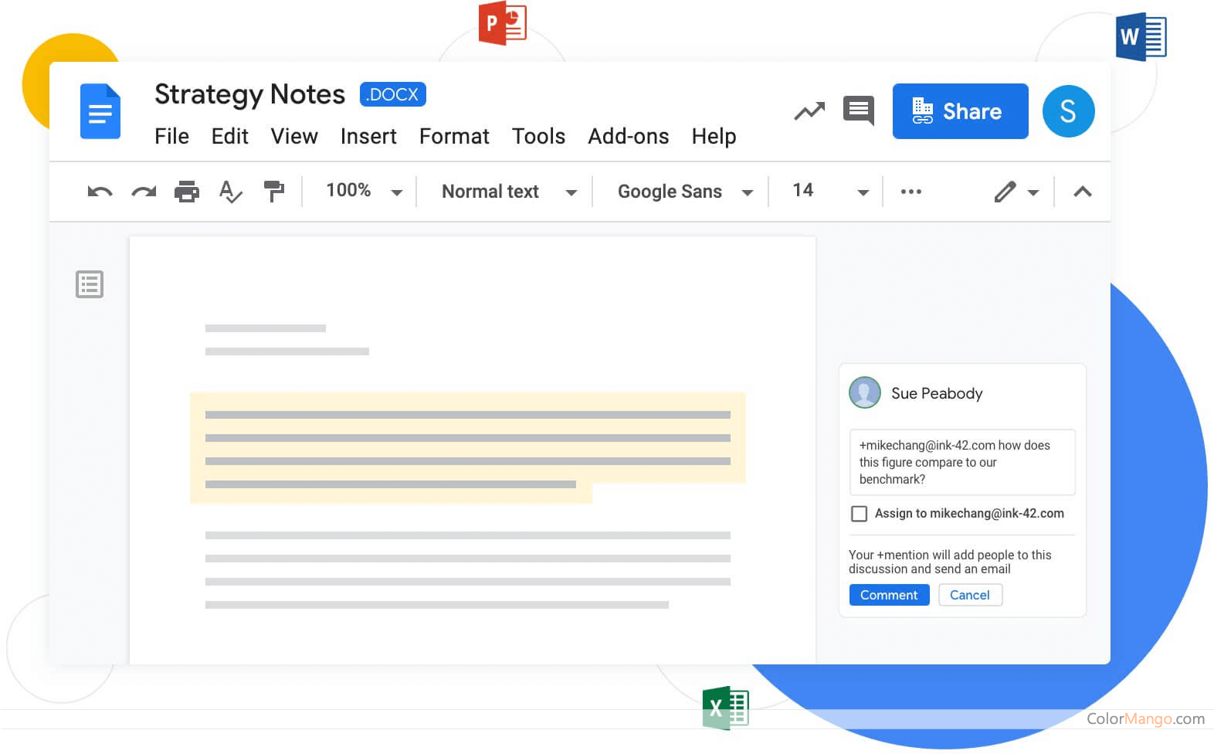Open the activity dashboard trend icon
Screen dimensions: 1214x754
pyautogui.click(x=809, y=111)
